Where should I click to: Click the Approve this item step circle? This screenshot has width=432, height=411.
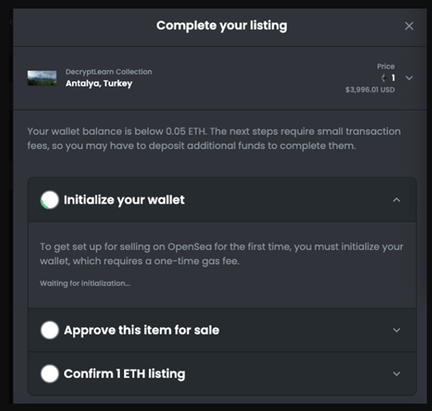[50, 331]
